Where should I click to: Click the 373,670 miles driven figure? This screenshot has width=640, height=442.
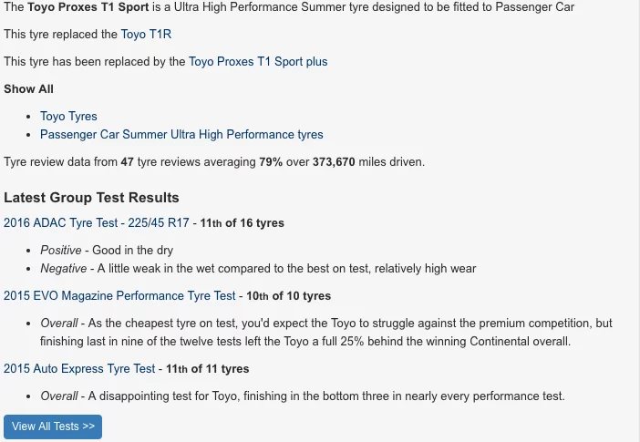334,162
